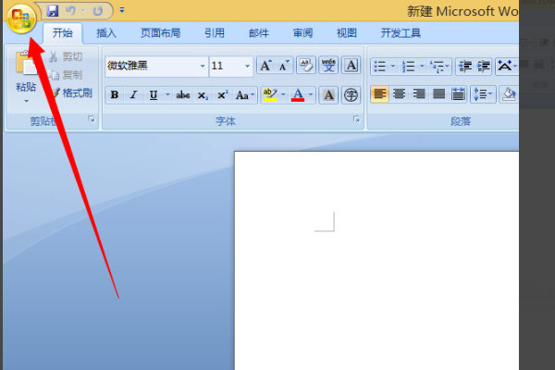555x370 pixels.
Task: Click Numbering list icon
Action: tap(409, 67)
